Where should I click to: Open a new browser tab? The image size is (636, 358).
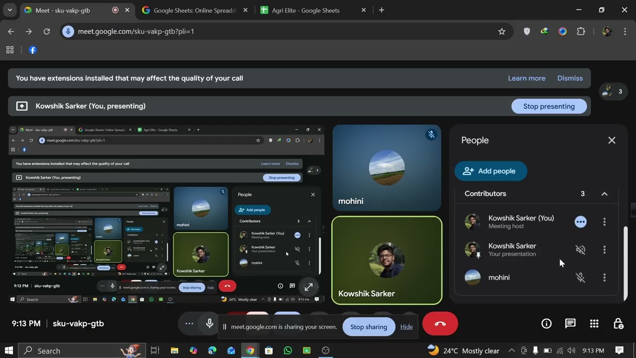381,10
